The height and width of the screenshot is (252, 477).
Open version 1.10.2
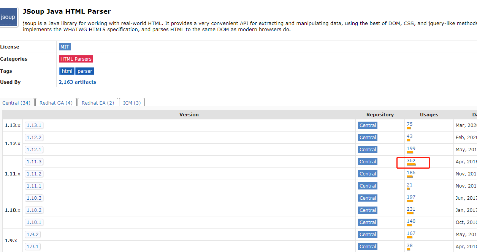[x=34, y=210]
